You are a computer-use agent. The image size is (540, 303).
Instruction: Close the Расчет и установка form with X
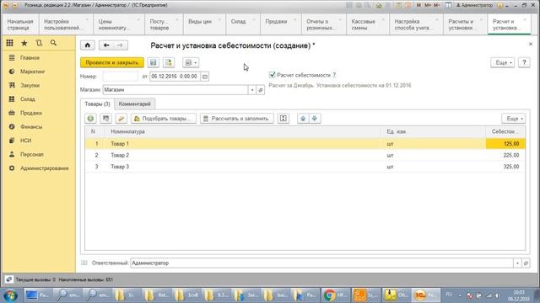(531, 44)
